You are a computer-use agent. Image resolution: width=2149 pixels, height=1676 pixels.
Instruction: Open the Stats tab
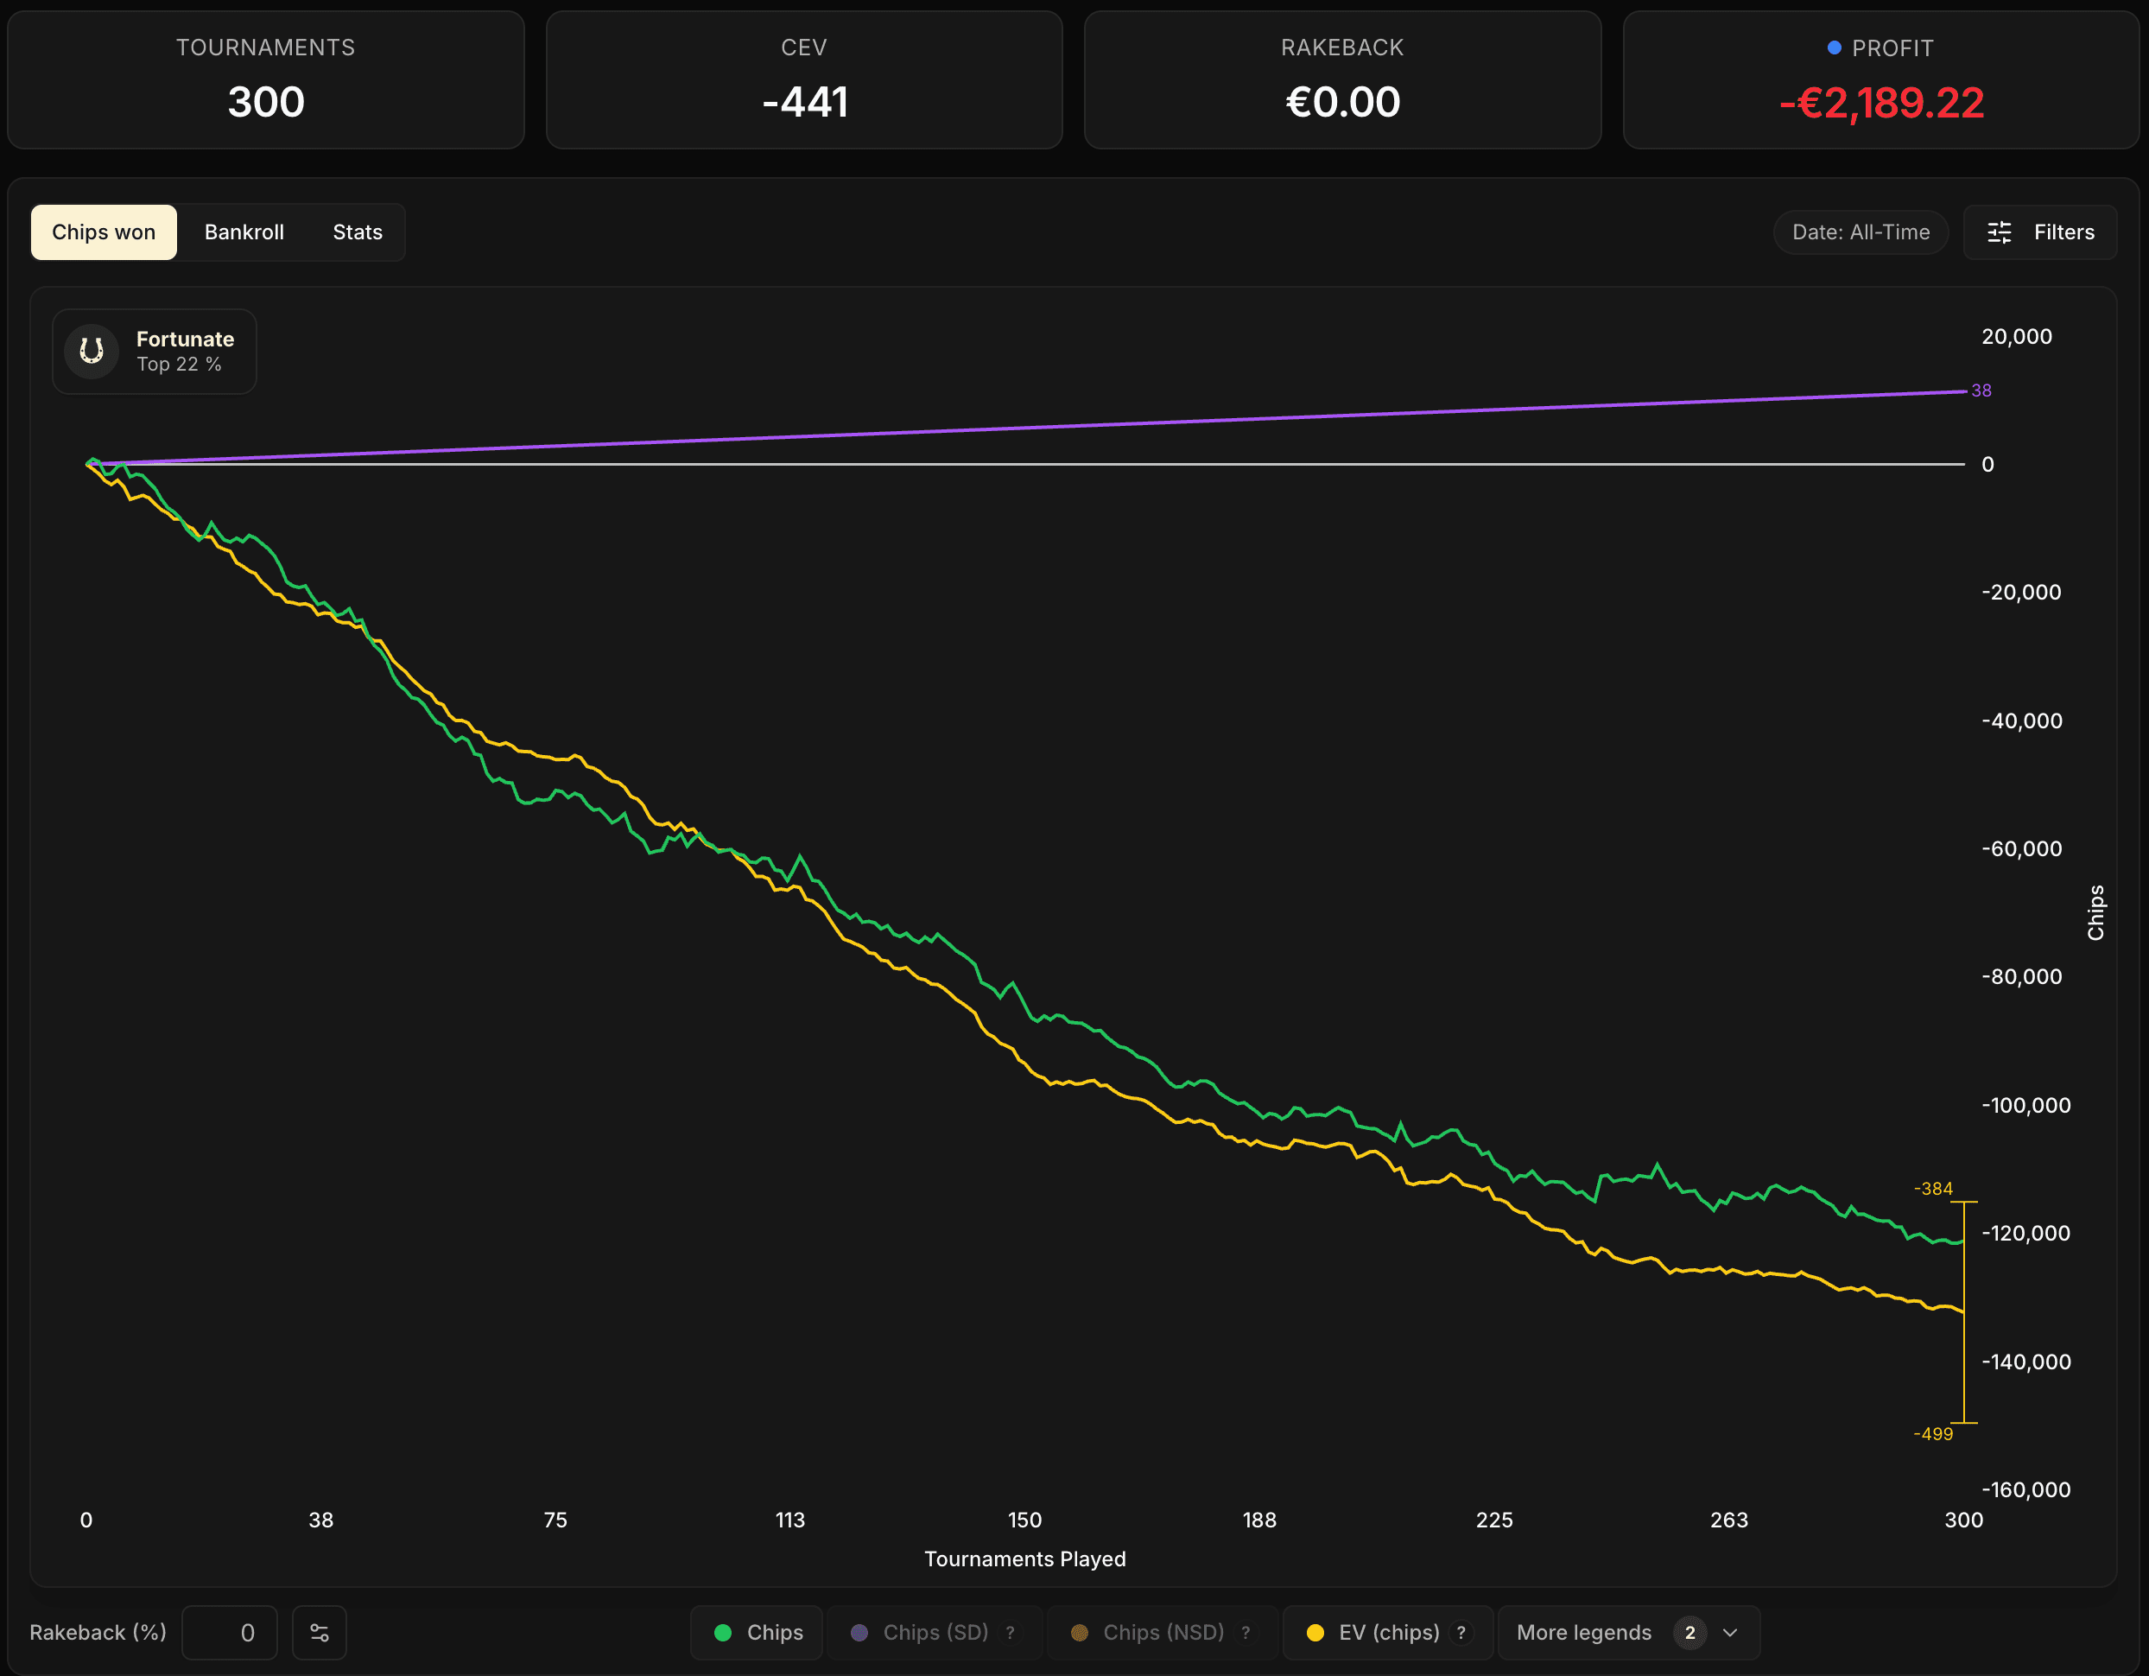pyautogui.click(x=358, y=232)
